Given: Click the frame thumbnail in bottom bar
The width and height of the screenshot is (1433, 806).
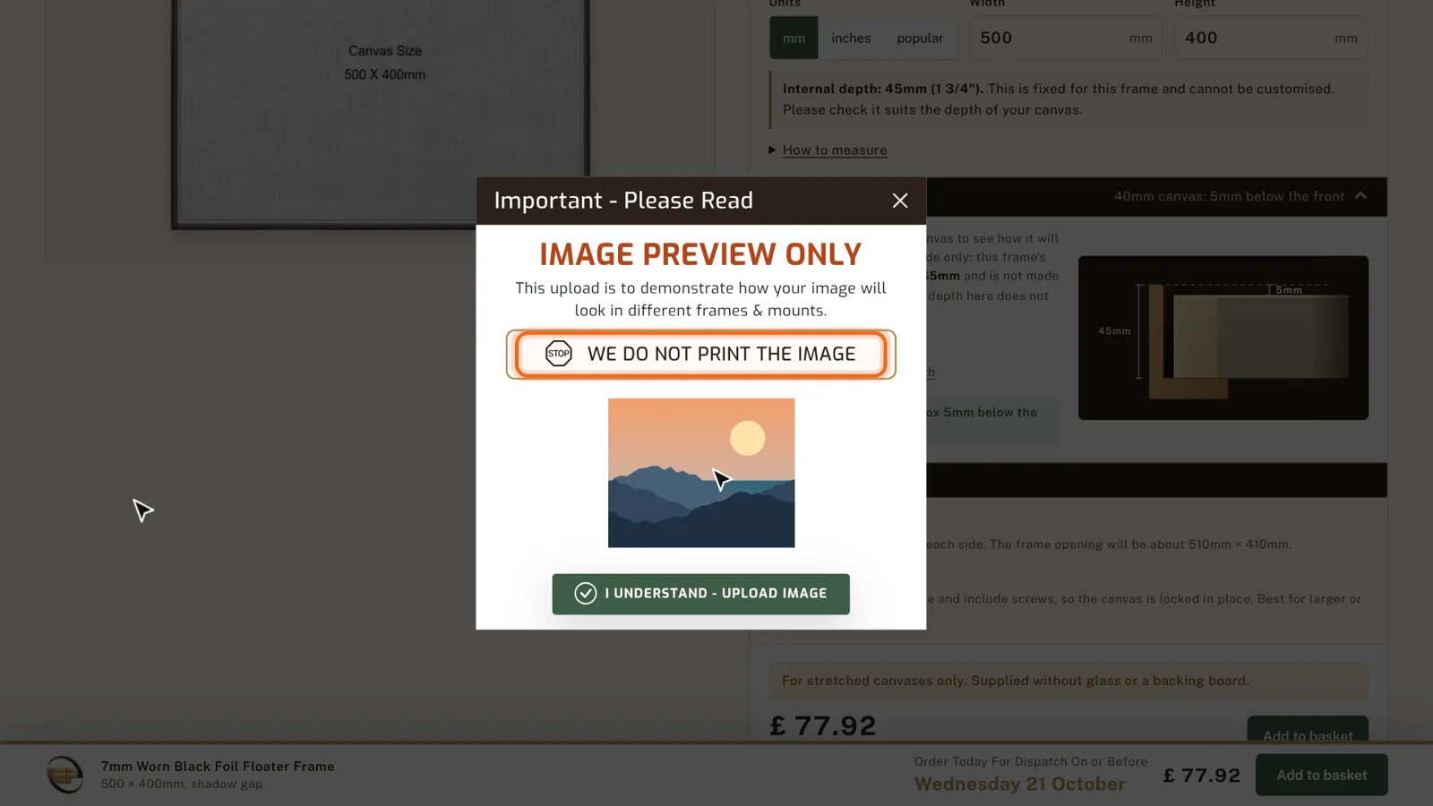Looking at the screenshot, I should [x=64, y=775].
